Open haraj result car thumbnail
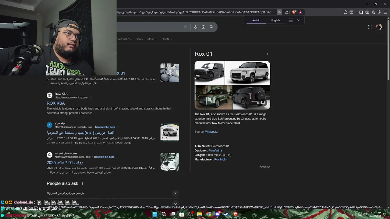Screen dimensions: 390x219 [170, 132]
